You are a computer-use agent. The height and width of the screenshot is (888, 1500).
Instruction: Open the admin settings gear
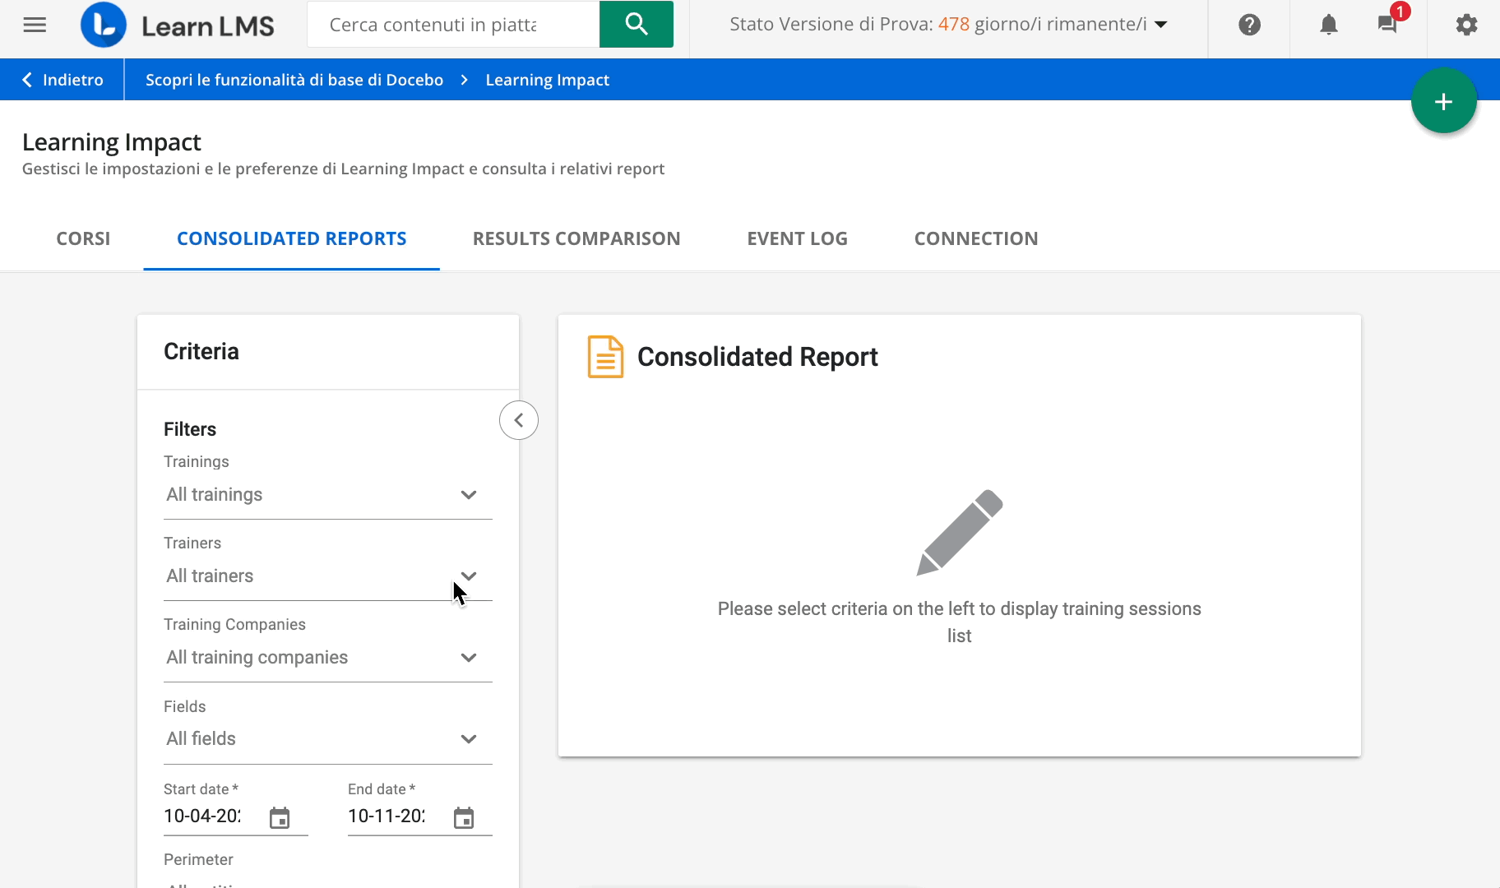1466,25
